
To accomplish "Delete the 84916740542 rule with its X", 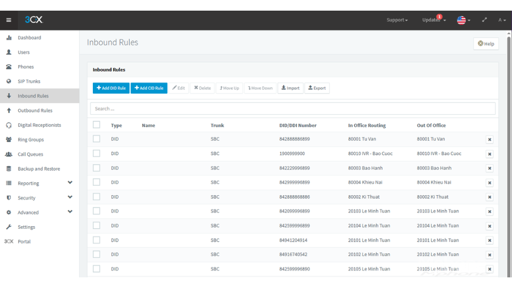I will [x=490, y=255].
